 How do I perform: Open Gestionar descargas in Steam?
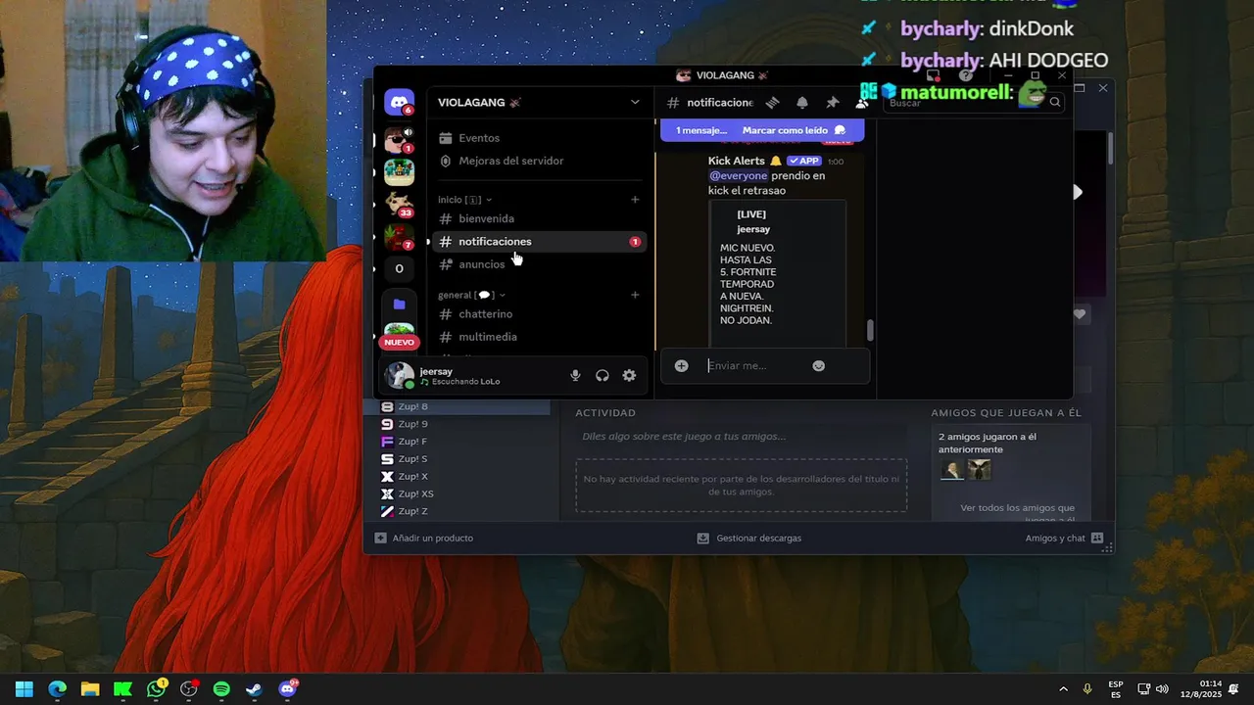click(749, 538)
